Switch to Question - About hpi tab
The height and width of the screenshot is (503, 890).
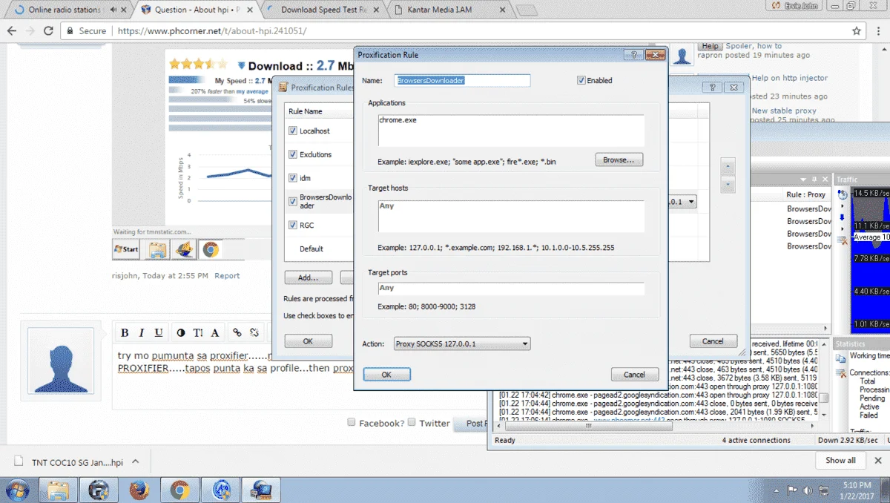pyautogui.click(x=198, y=10)
